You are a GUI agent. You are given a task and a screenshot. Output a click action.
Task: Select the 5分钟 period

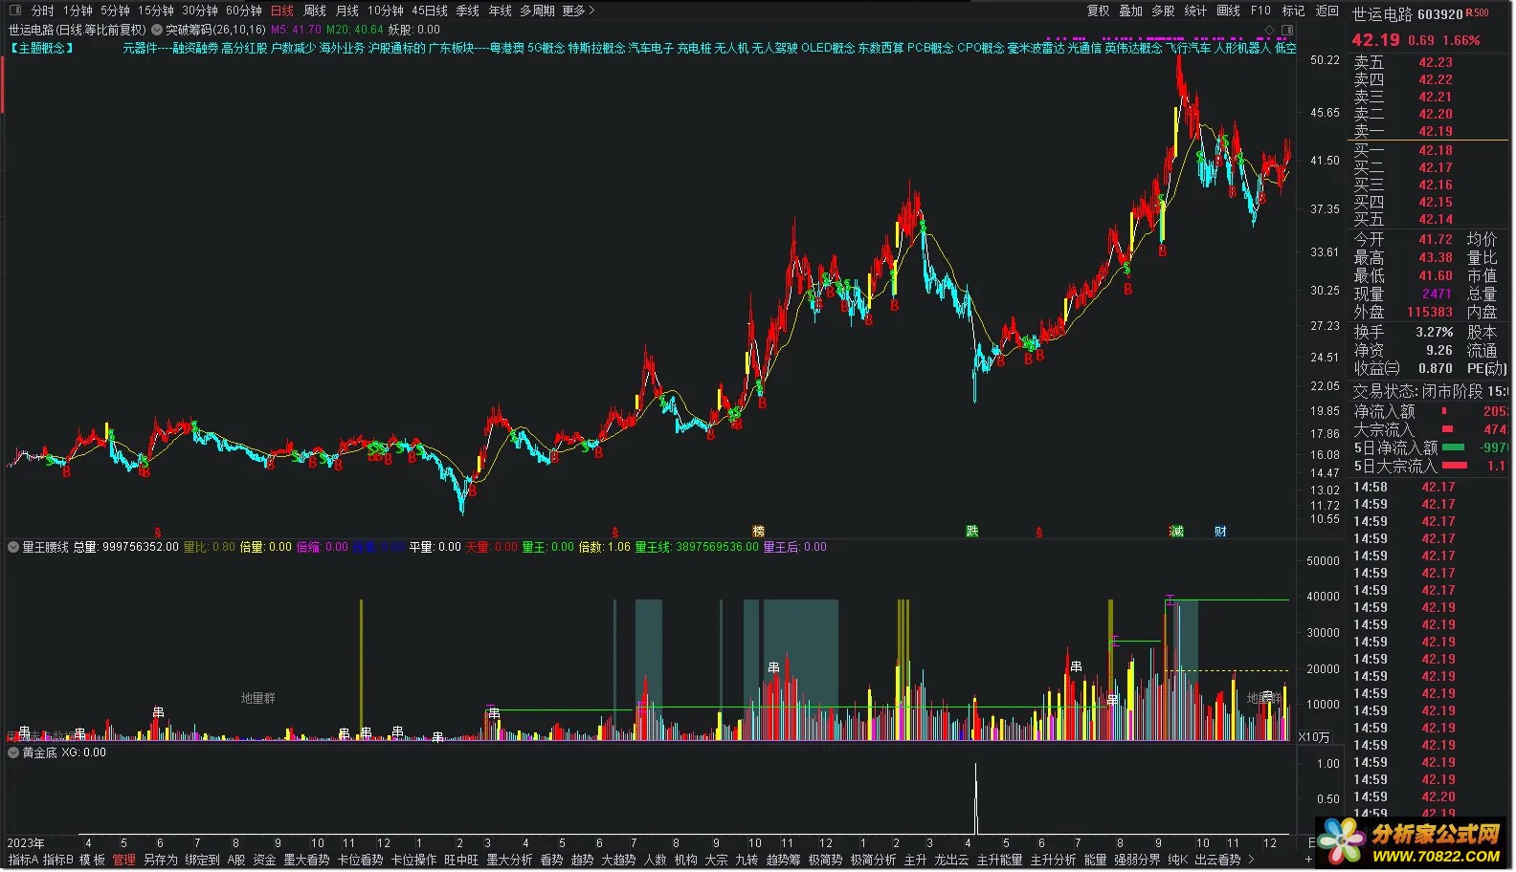coord(115,11)
